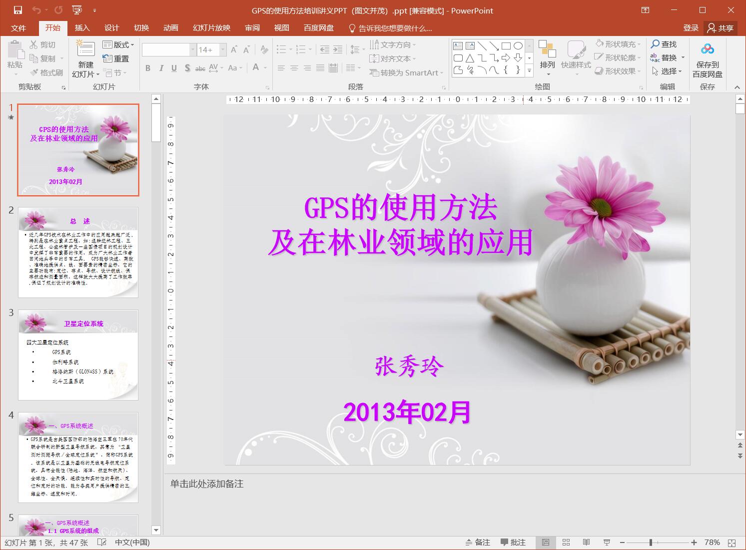This screenshot has width=746, height=550.
Task: Open Shape Effects (形状效果) dropdown
Action: click(x=618, y=71)
